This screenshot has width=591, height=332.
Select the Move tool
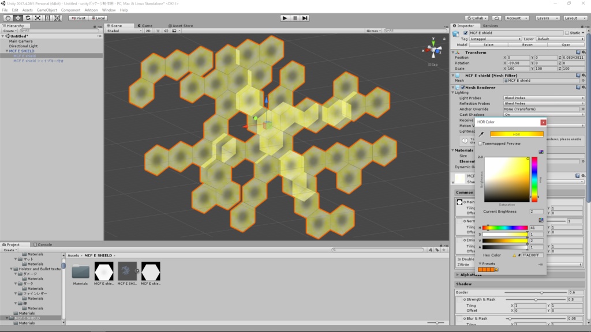pyautogui.click(x=18, y=18)
